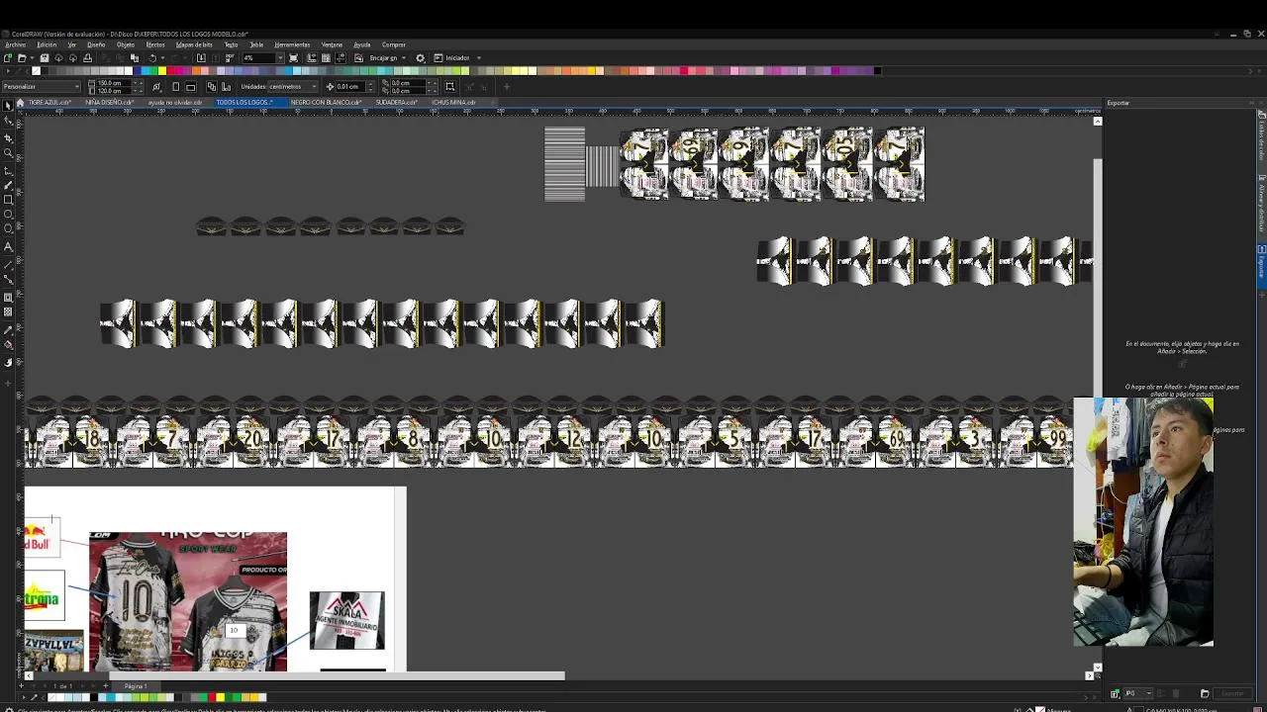Image resolution: width=1267 pixels, height=712 pixels.
Task: Switch to TIGRE AZUL.cdr tab
Action: [49, 102]
